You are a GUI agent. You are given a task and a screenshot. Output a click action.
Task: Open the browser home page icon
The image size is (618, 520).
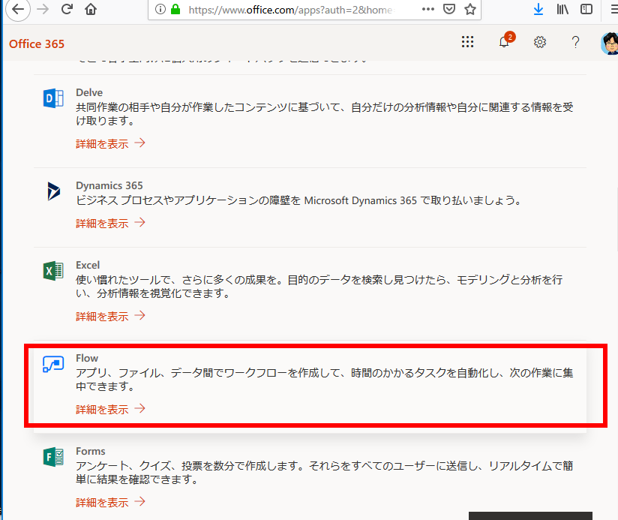(x=91, y=9)
